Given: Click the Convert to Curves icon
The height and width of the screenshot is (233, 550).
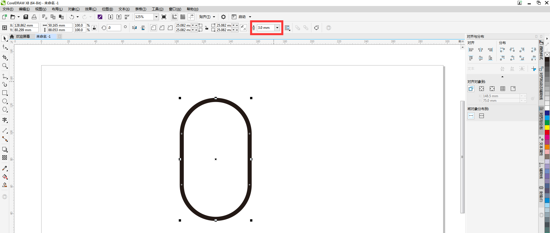Looking at the screenshot, I should coord(317,28).
